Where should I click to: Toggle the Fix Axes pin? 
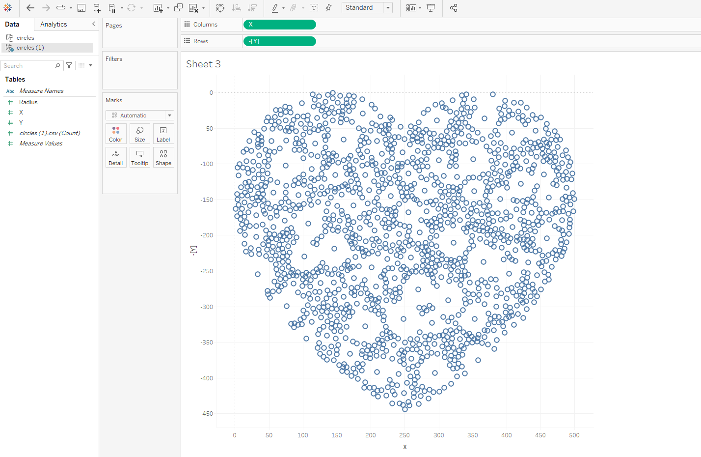[328, 8]
